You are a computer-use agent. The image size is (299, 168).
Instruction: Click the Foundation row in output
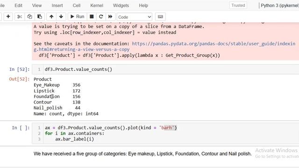click(57, 97)
